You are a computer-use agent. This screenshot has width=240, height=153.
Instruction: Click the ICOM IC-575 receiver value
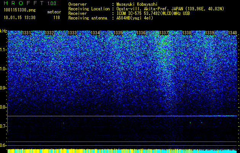153,13
